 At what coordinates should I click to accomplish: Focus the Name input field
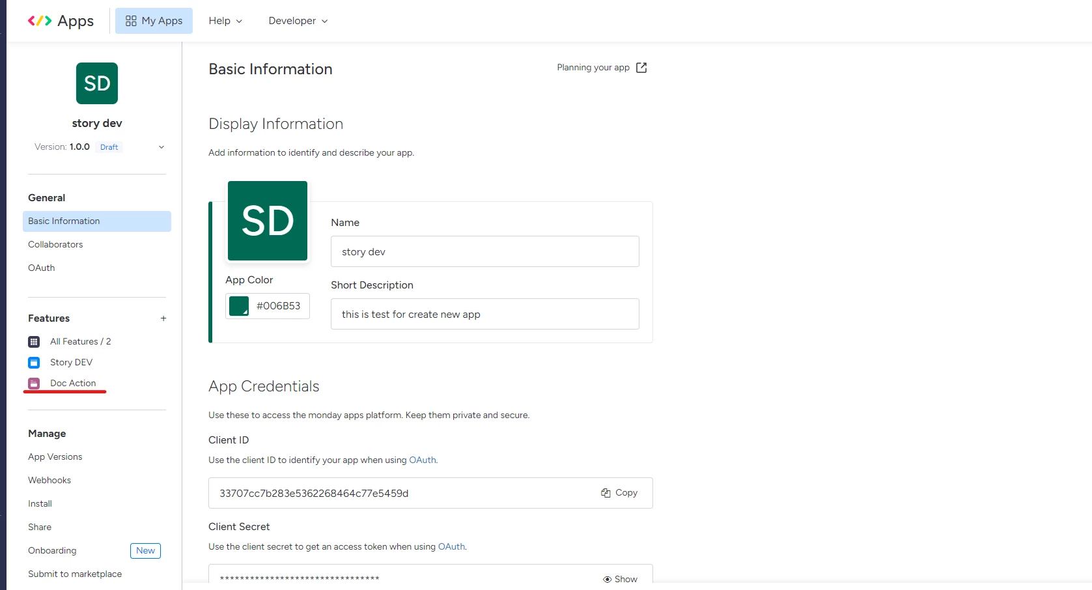pyautogui.click(x=485, y=251)
